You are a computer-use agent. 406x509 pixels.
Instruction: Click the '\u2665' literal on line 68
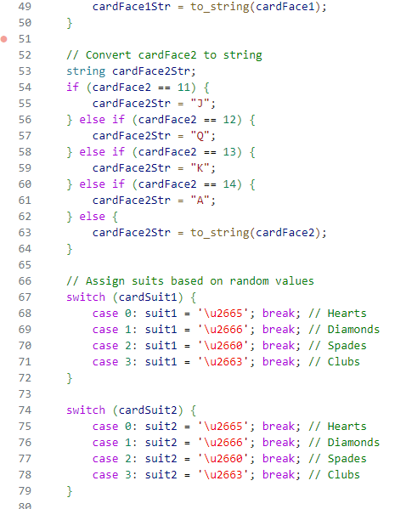click(x=223, y=314)
